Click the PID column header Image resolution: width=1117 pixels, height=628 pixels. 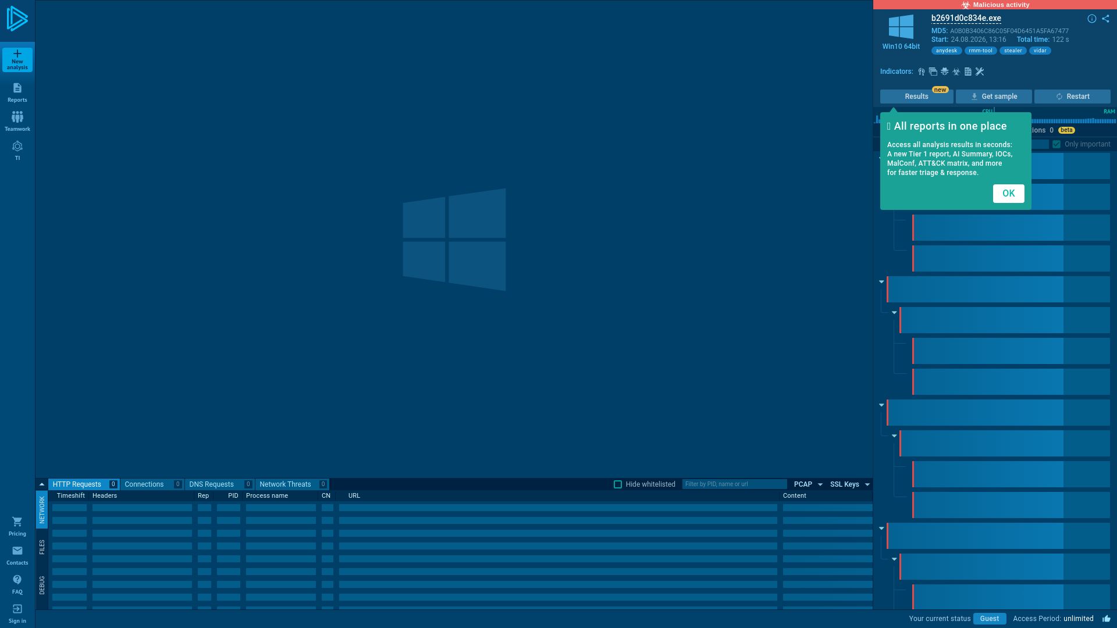coord(233,496)
